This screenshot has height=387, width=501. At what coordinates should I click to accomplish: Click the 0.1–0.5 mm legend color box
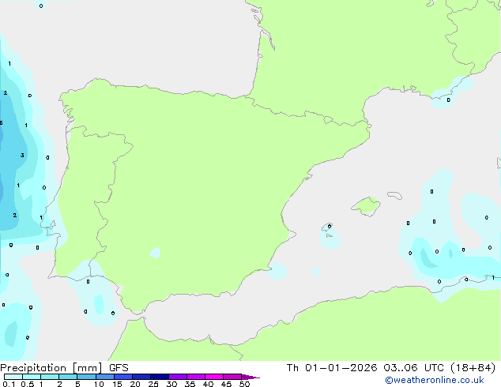[13, 377]
